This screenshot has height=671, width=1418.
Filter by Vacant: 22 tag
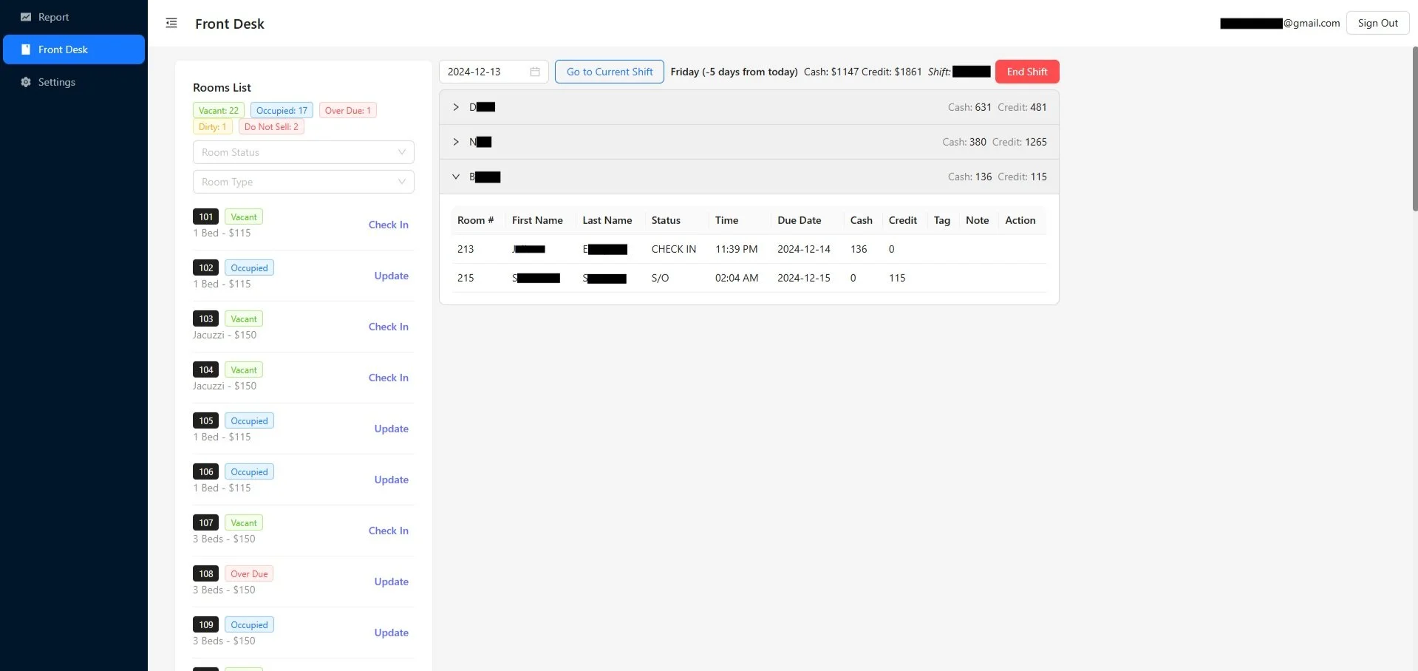pyautogui.click(x=219, y=110)
